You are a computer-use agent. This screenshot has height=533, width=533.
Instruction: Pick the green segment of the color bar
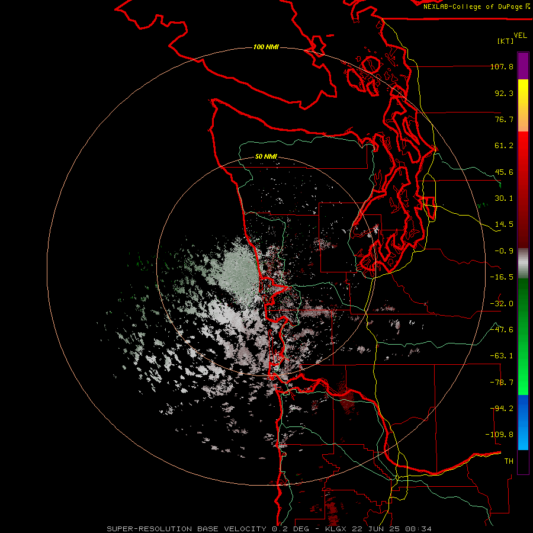(523, 336)
